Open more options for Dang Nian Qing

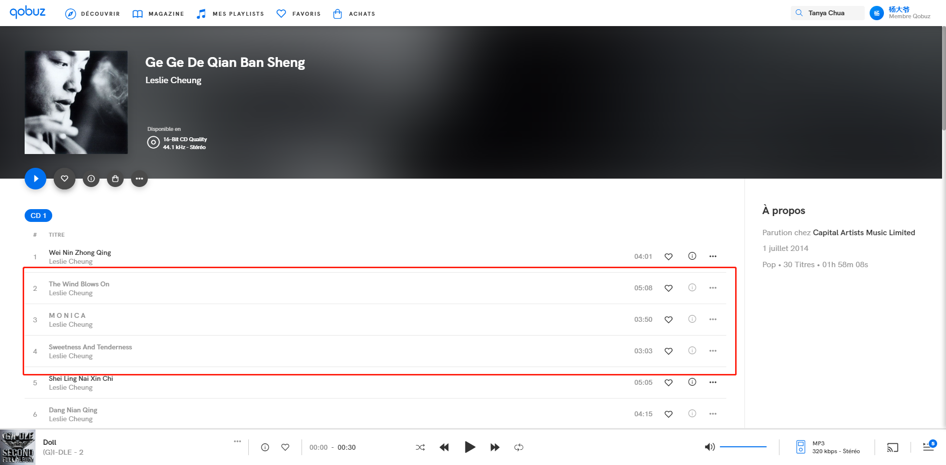tap(713, 414)
